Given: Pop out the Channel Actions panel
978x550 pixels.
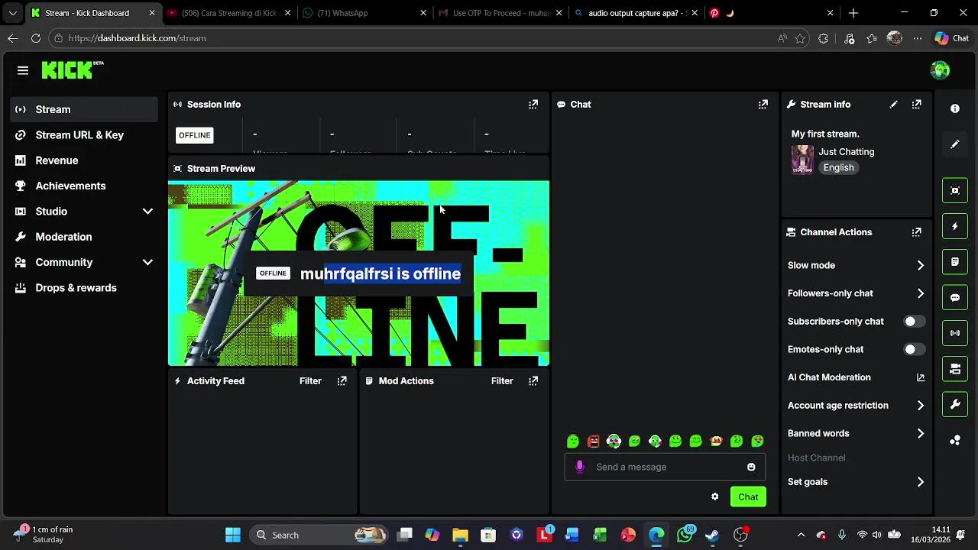Looking at the screenshot, I should coord(916,232).
